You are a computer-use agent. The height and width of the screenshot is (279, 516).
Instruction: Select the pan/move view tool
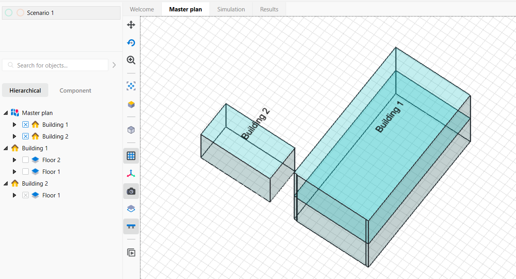(131, 25)
